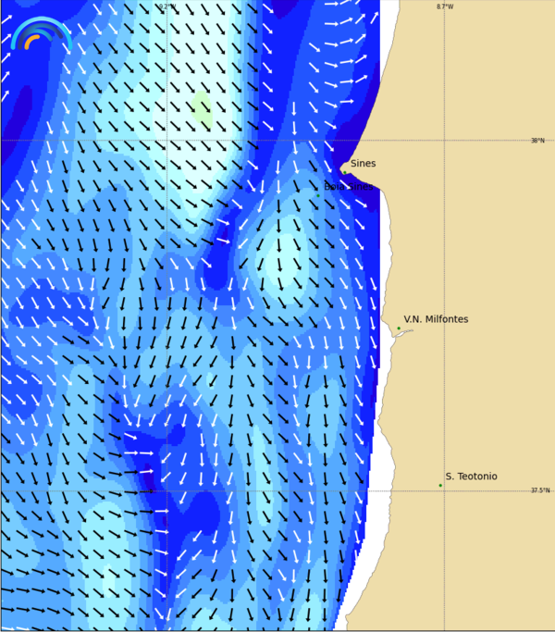
Task: Click the 8.7°W and 37.5°N gridline intersection
Action: tap(444, 490)
